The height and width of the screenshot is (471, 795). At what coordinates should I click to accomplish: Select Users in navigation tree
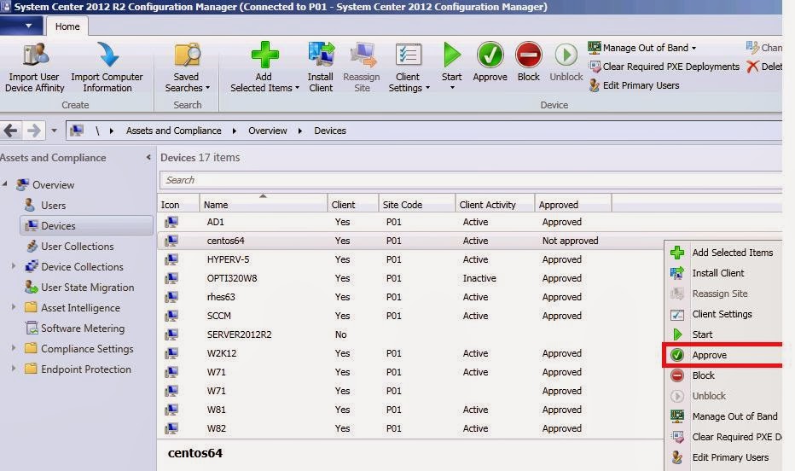click(x=53, y=206)
